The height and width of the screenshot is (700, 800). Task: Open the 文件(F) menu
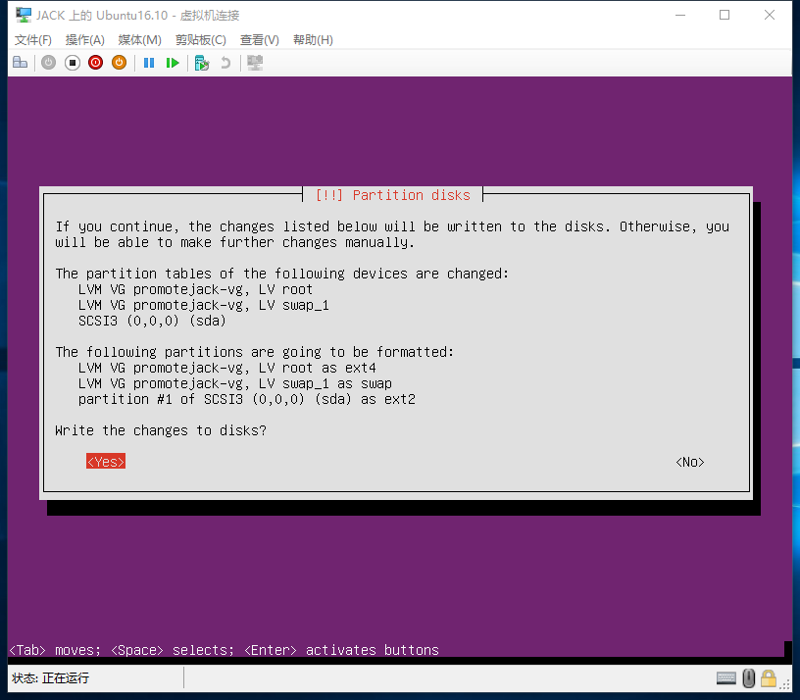[x=33, y=40]
